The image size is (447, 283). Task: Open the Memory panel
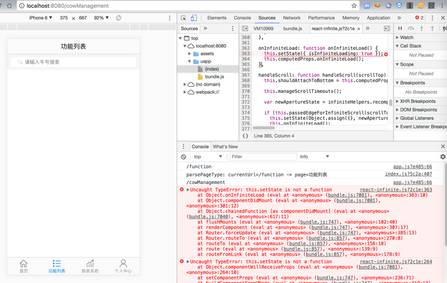click(x=351, y=18)
